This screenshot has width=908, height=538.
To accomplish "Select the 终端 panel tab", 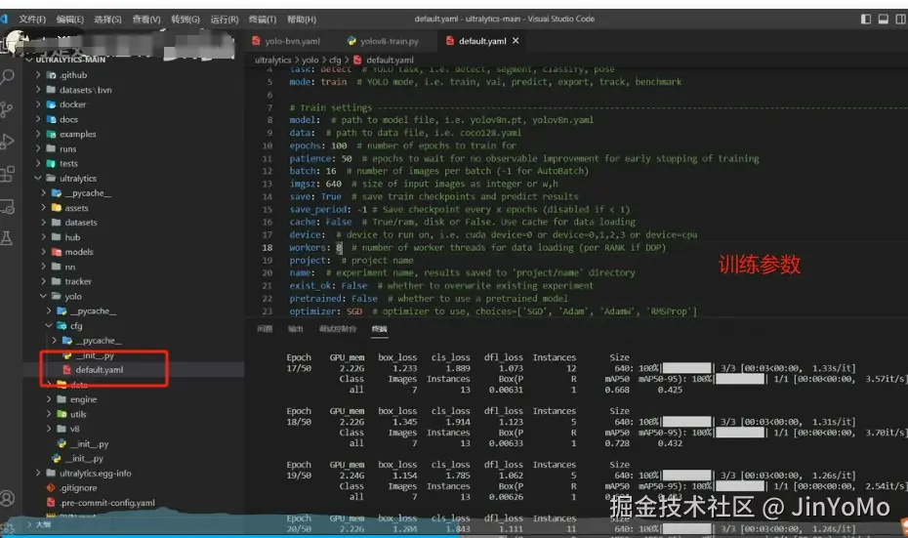I will [379, 329].
